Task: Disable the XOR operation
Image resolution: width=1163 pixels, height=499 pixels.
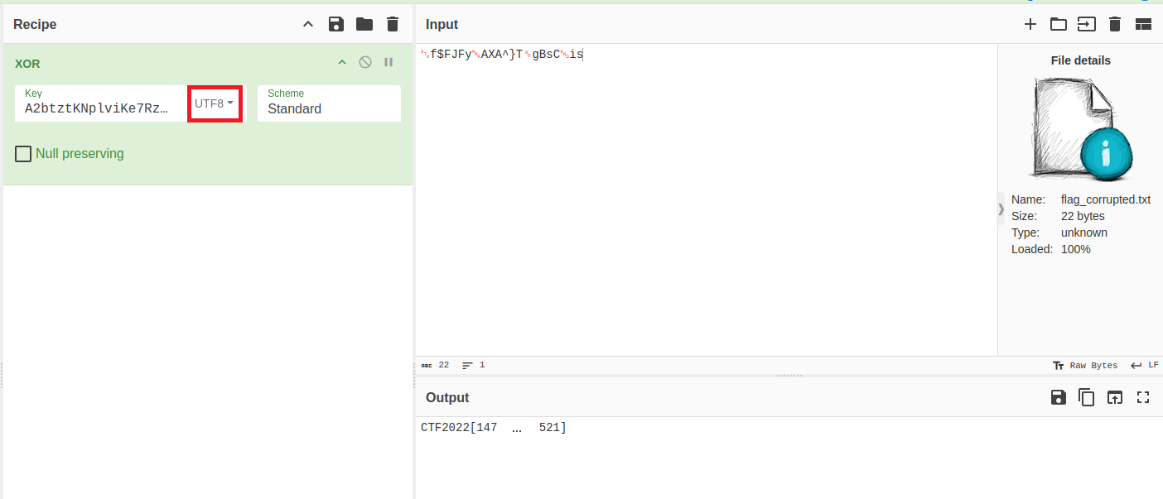Action: pos(365,63)
